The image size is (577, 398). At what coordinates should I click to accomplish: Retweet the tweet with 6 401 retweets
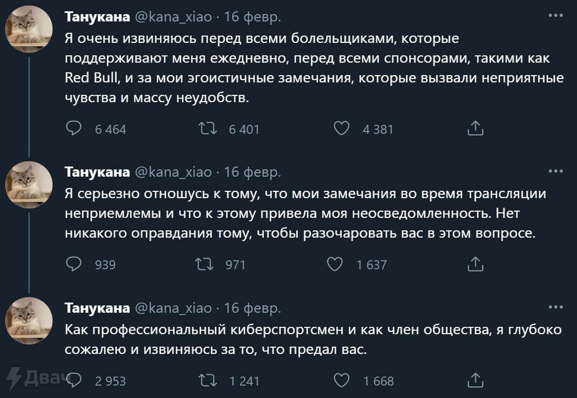point(208,129)
